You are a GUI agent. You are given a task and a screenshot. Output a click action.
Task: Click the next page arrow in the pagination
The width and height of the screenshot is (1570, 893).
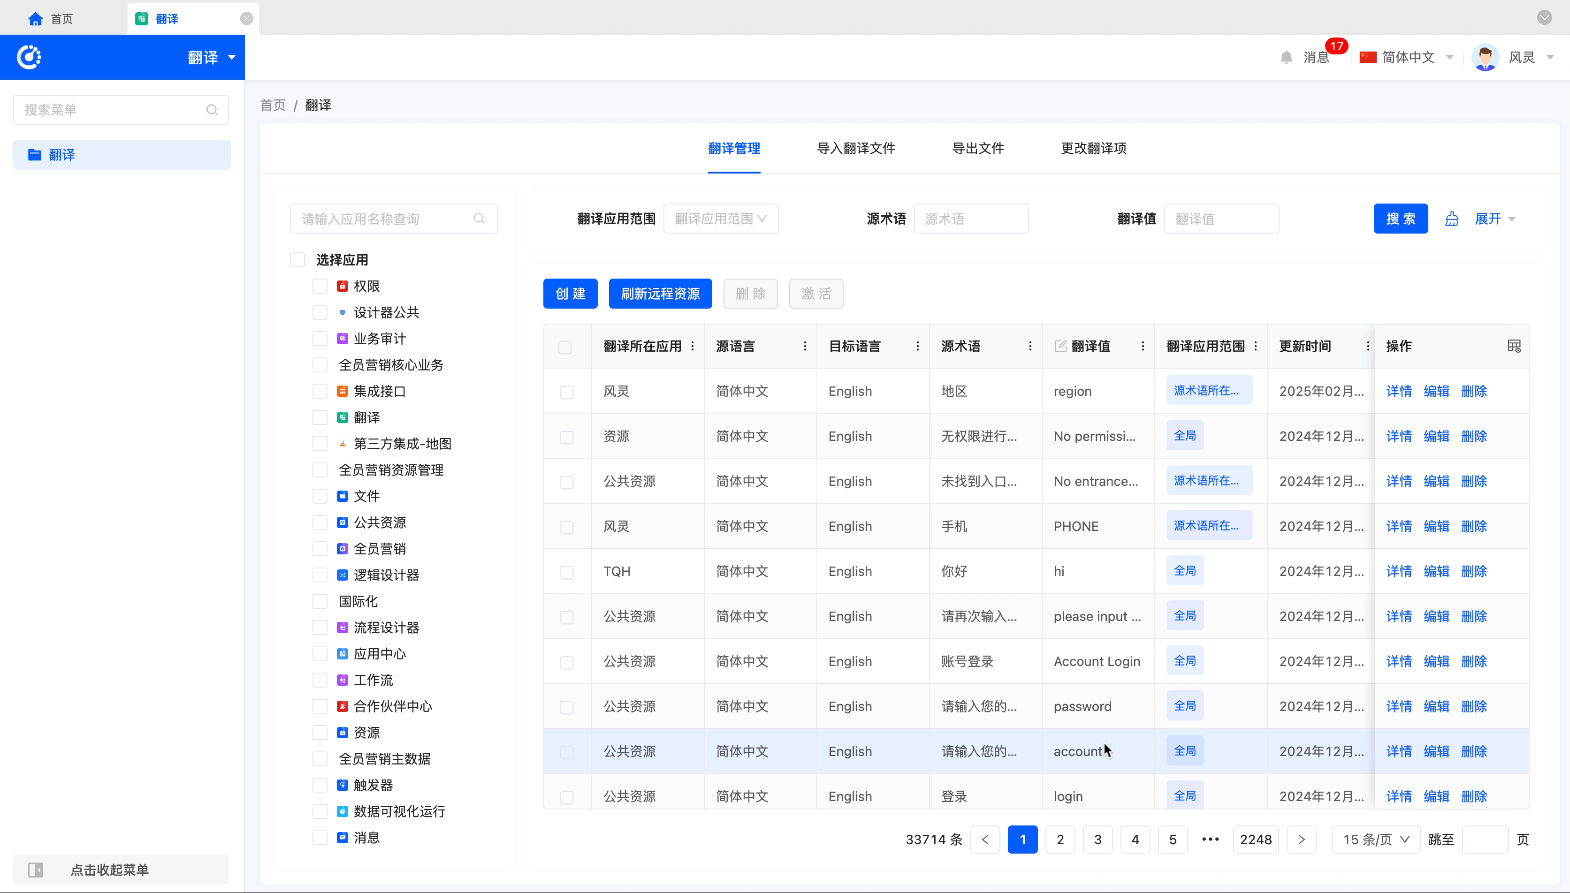(x=1301, y=840)
